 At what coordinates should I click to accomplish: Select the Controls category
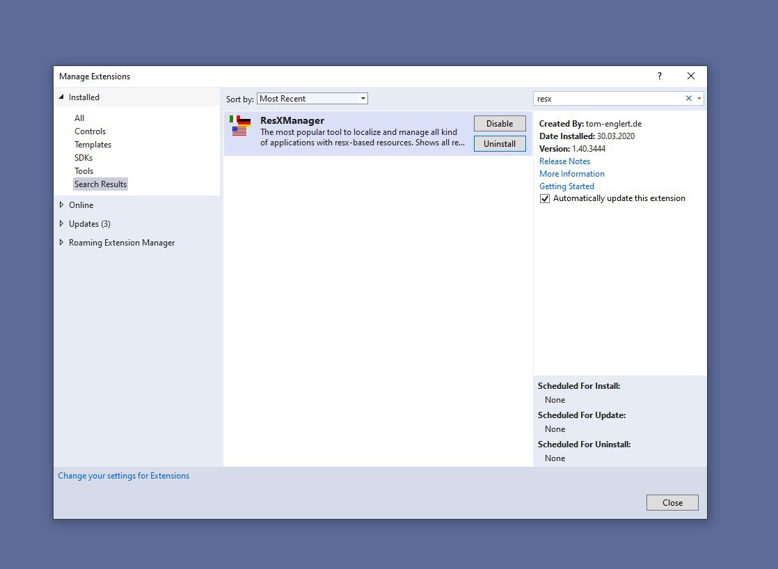pos(90,131)
